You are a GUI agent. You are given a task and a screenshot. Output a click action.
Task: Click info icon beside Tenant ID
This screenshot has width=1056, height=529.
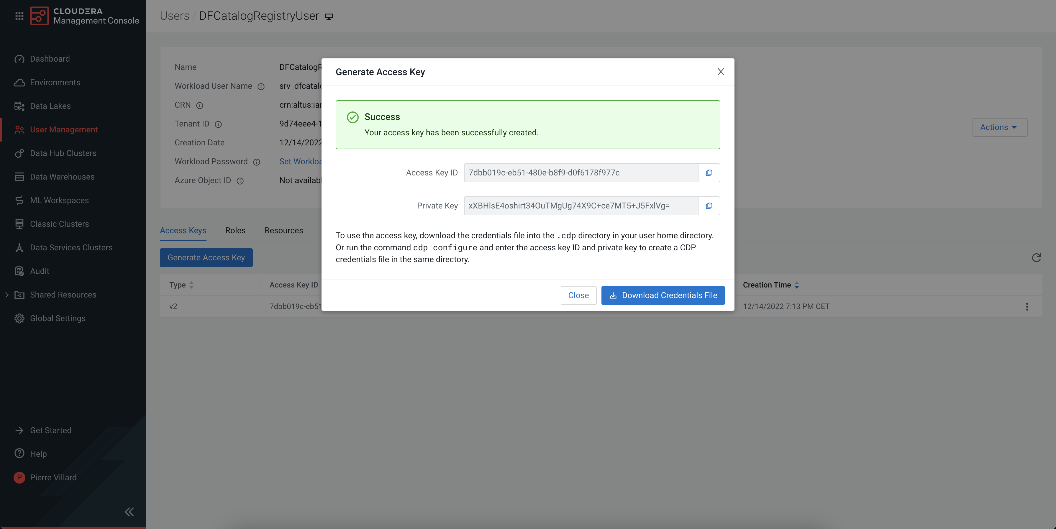tap(218, 124)
